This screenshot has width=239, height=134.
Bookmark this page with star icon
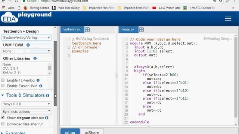221,1
